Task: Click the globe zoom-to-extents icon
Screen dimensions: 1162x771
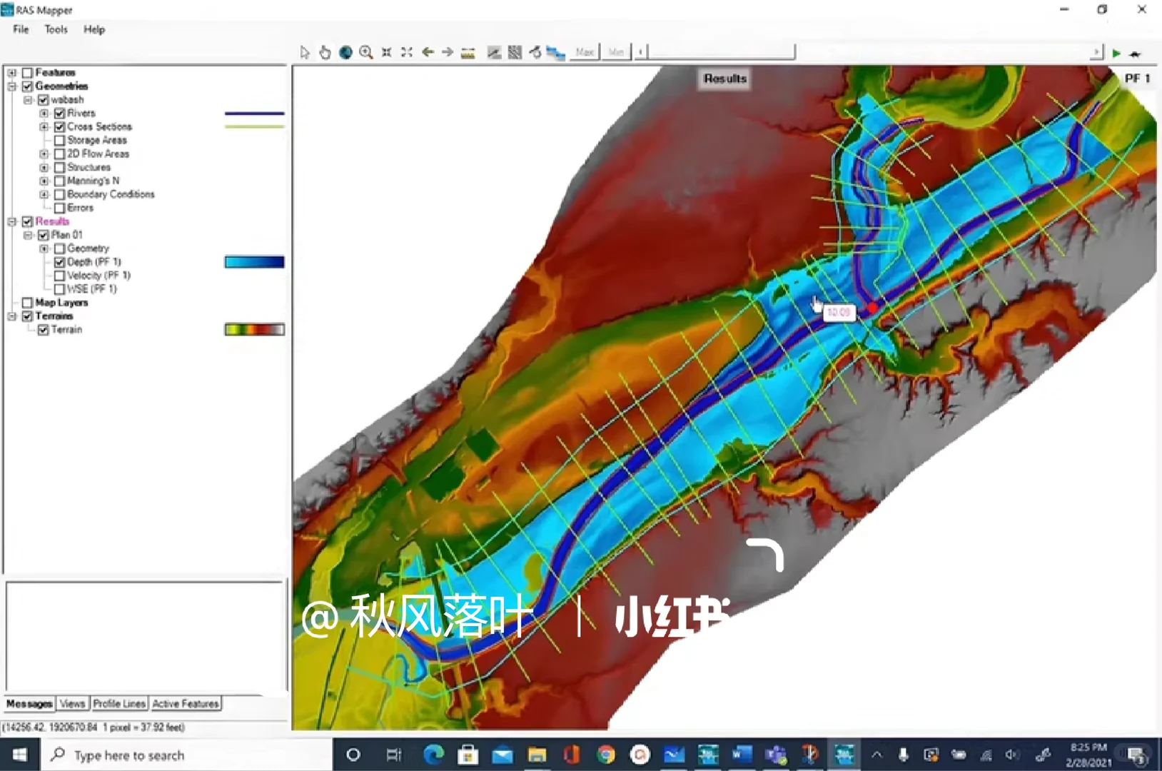Action: click(345, 52)
